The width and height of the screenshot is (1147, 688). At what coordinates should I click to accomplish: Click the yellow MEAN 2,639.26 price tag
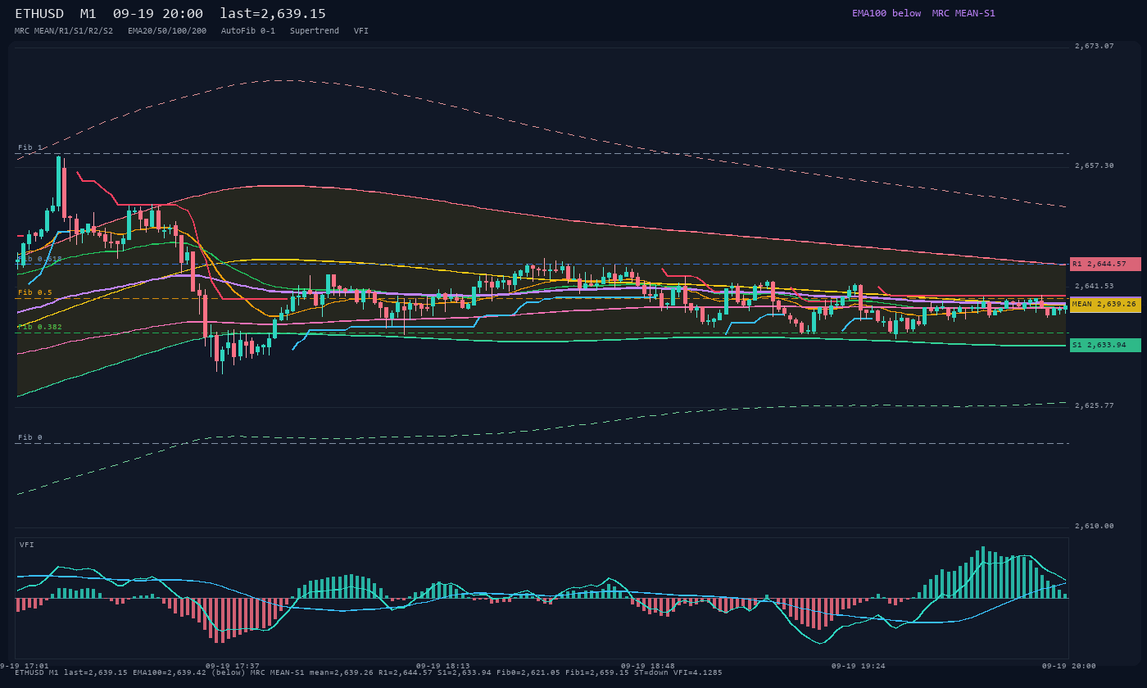coord(1105,304)
